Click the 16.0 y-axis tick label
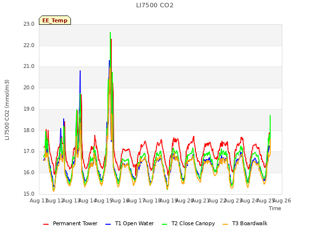This screenshot has height=233, width=311. click(29, 173)
